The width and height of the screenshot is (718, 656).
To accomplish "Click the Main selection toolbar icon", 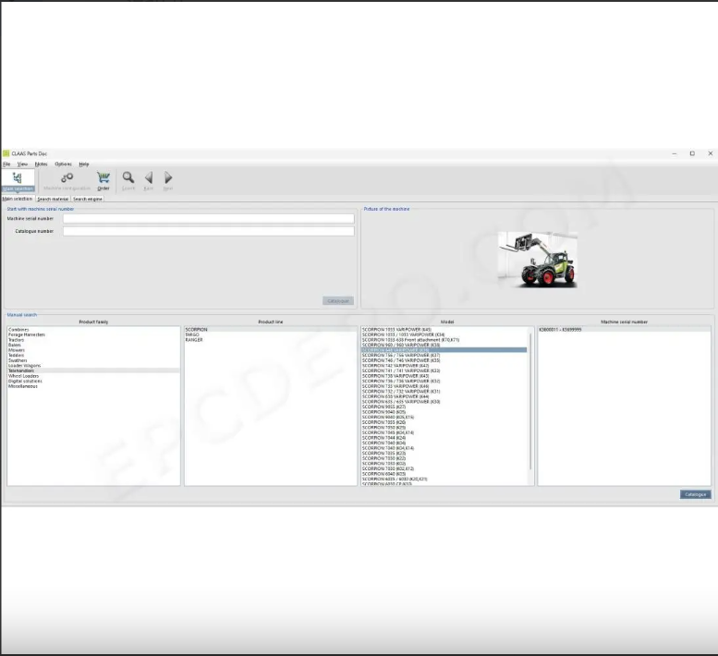I will coord(18,179).
